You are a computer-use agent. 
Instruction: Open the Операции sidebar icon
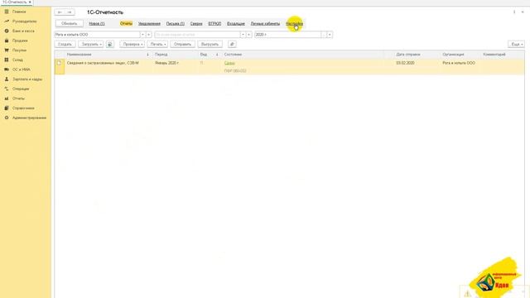[7, 89]
